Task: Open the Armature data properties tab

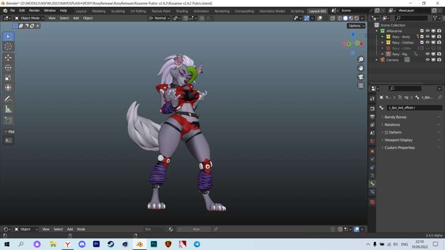Action: (x=372, y=176)
